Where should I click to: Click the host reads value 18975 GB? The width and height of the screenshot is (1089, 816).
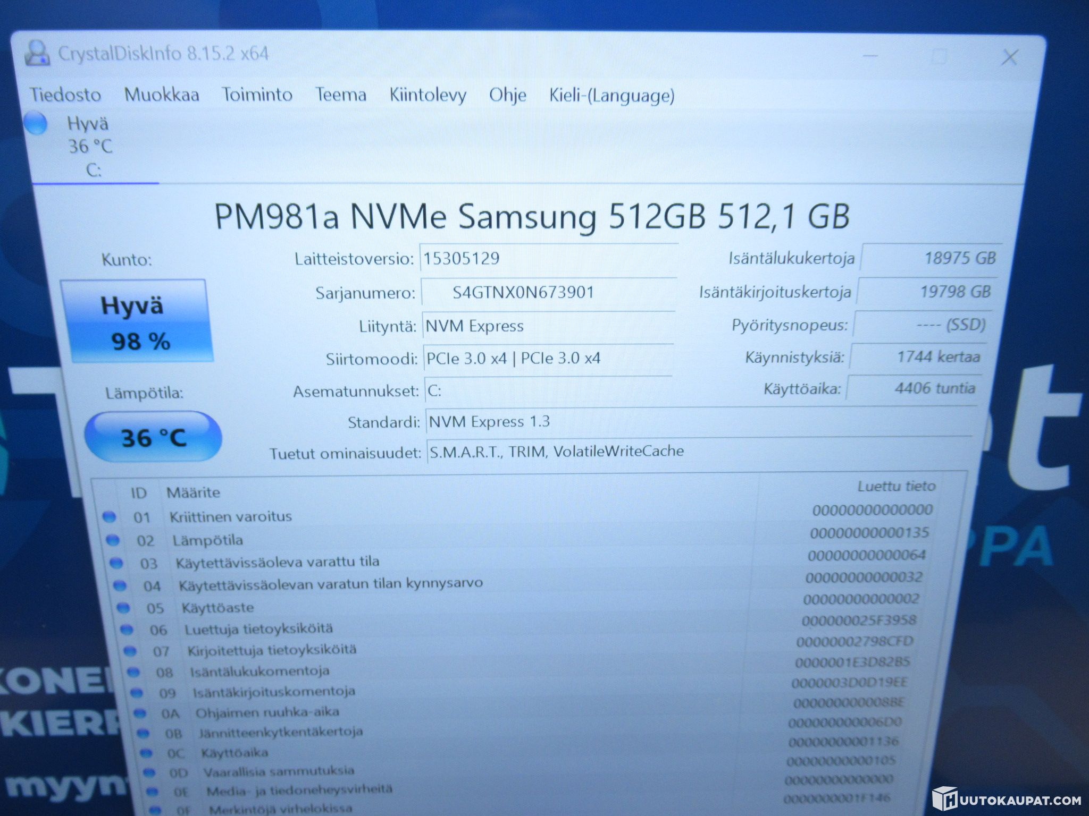pos(931,258)
